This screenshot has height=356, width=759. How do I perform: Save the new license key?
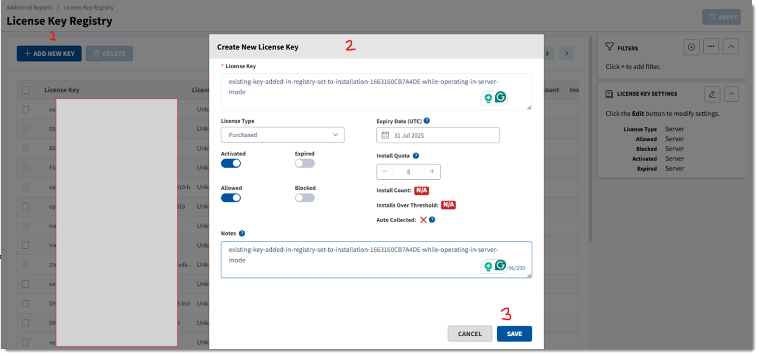pyautogui.click(x=515, y=334)
